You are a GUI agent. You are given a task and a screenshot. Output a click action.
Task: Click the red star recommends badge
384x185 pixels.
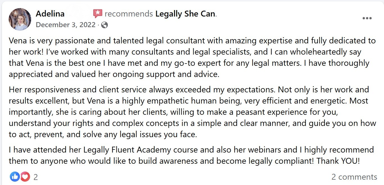click(x=98, y=13)
